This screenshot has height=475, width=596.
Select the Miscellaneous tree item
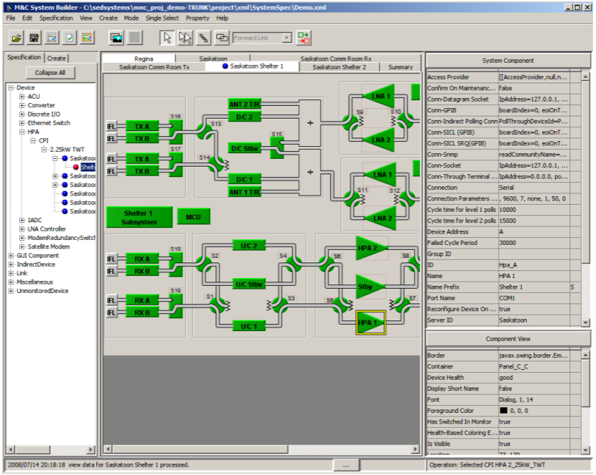[x=35, y=282]
